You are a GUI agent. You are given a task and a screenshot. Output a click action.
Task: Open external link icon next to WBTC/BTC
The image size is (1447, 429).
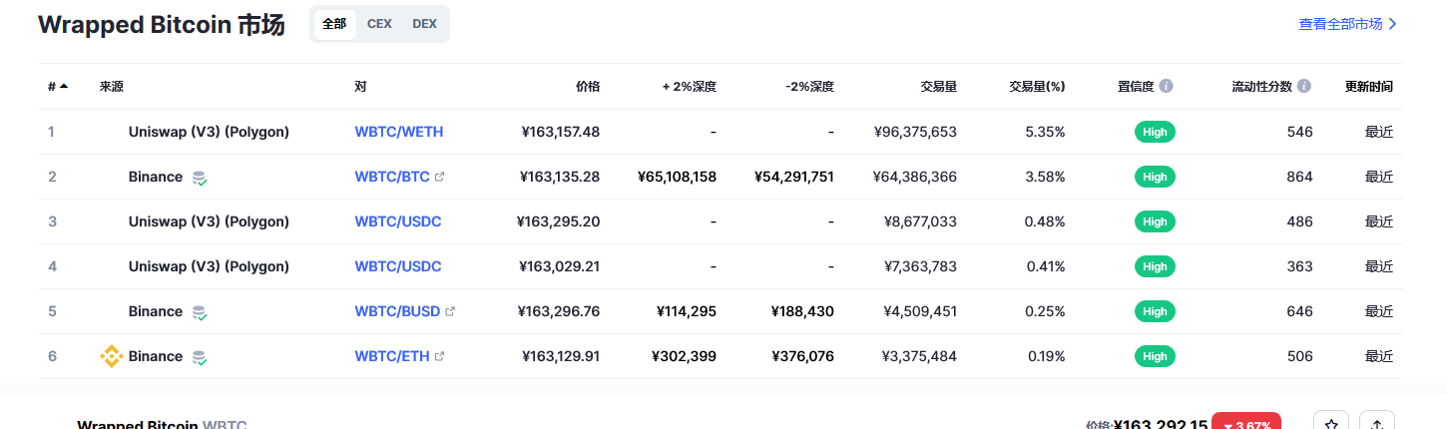[x=440, y=177]
